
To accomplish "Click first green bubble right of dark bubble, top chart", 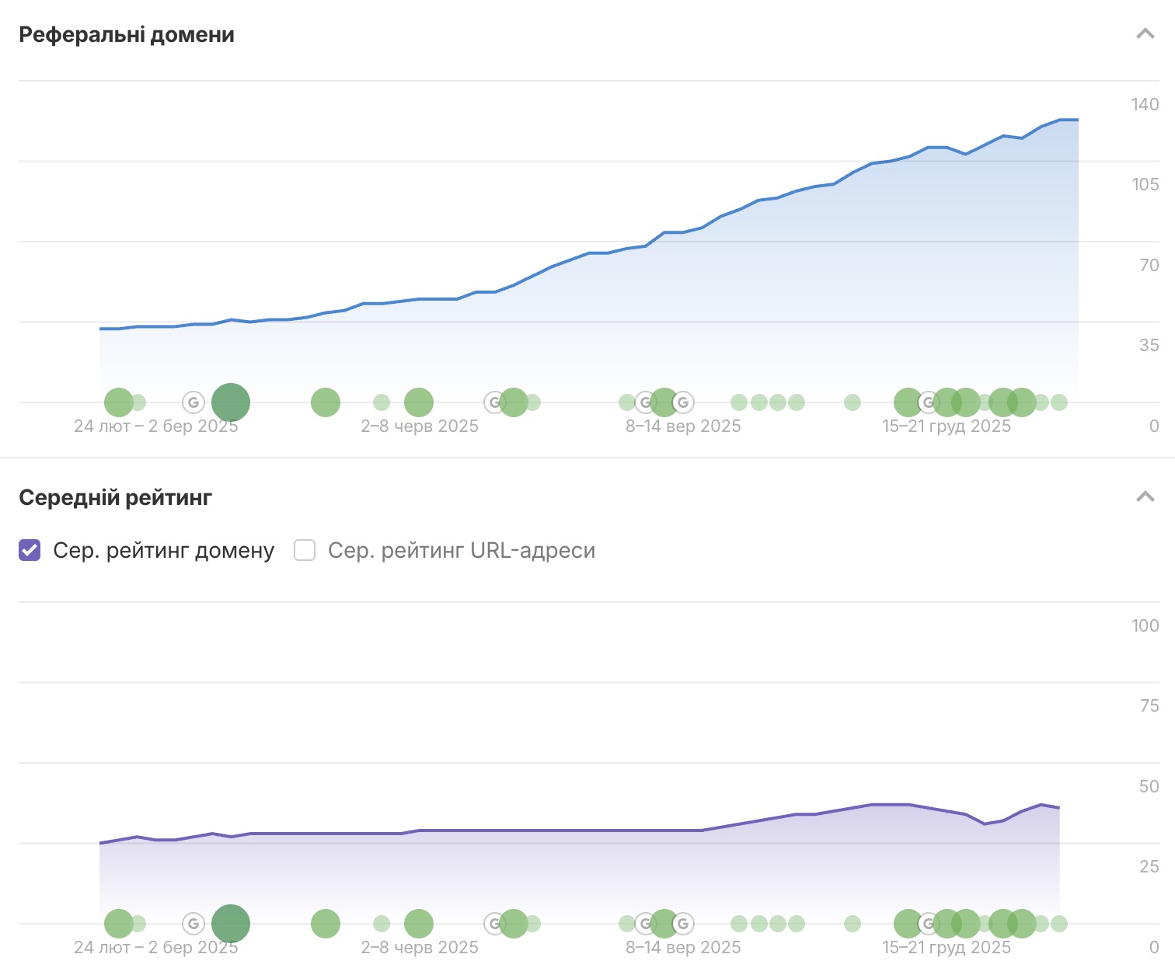I will point(326,402).
